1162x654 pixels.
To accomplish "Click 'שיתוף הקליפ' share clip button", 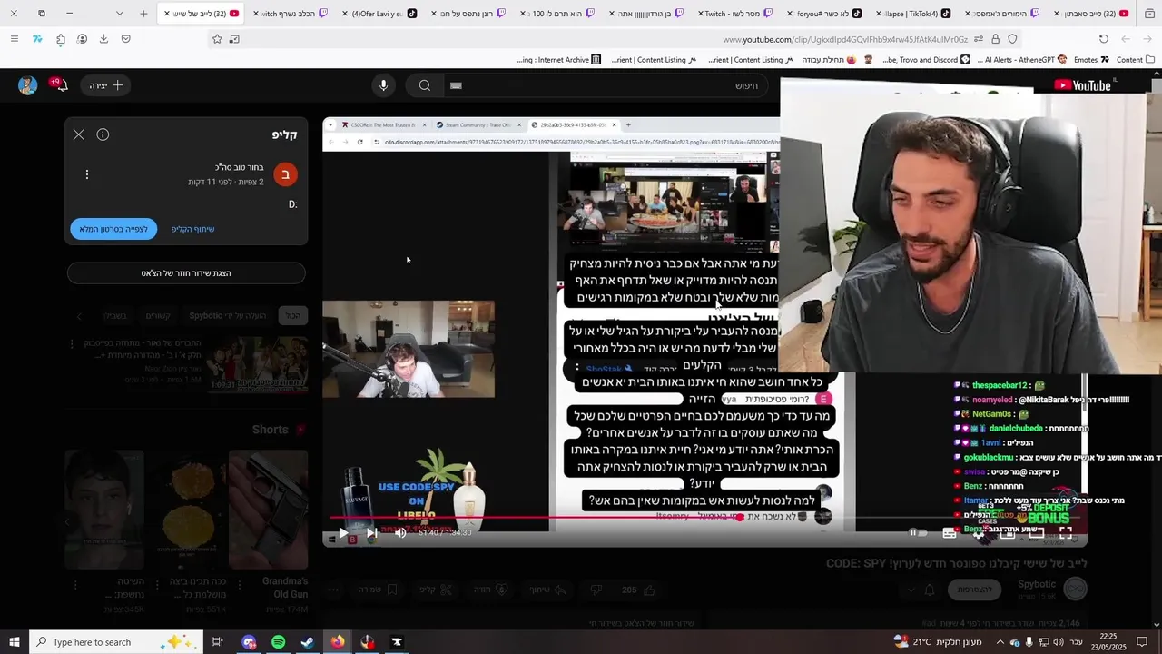I will 193,229.
